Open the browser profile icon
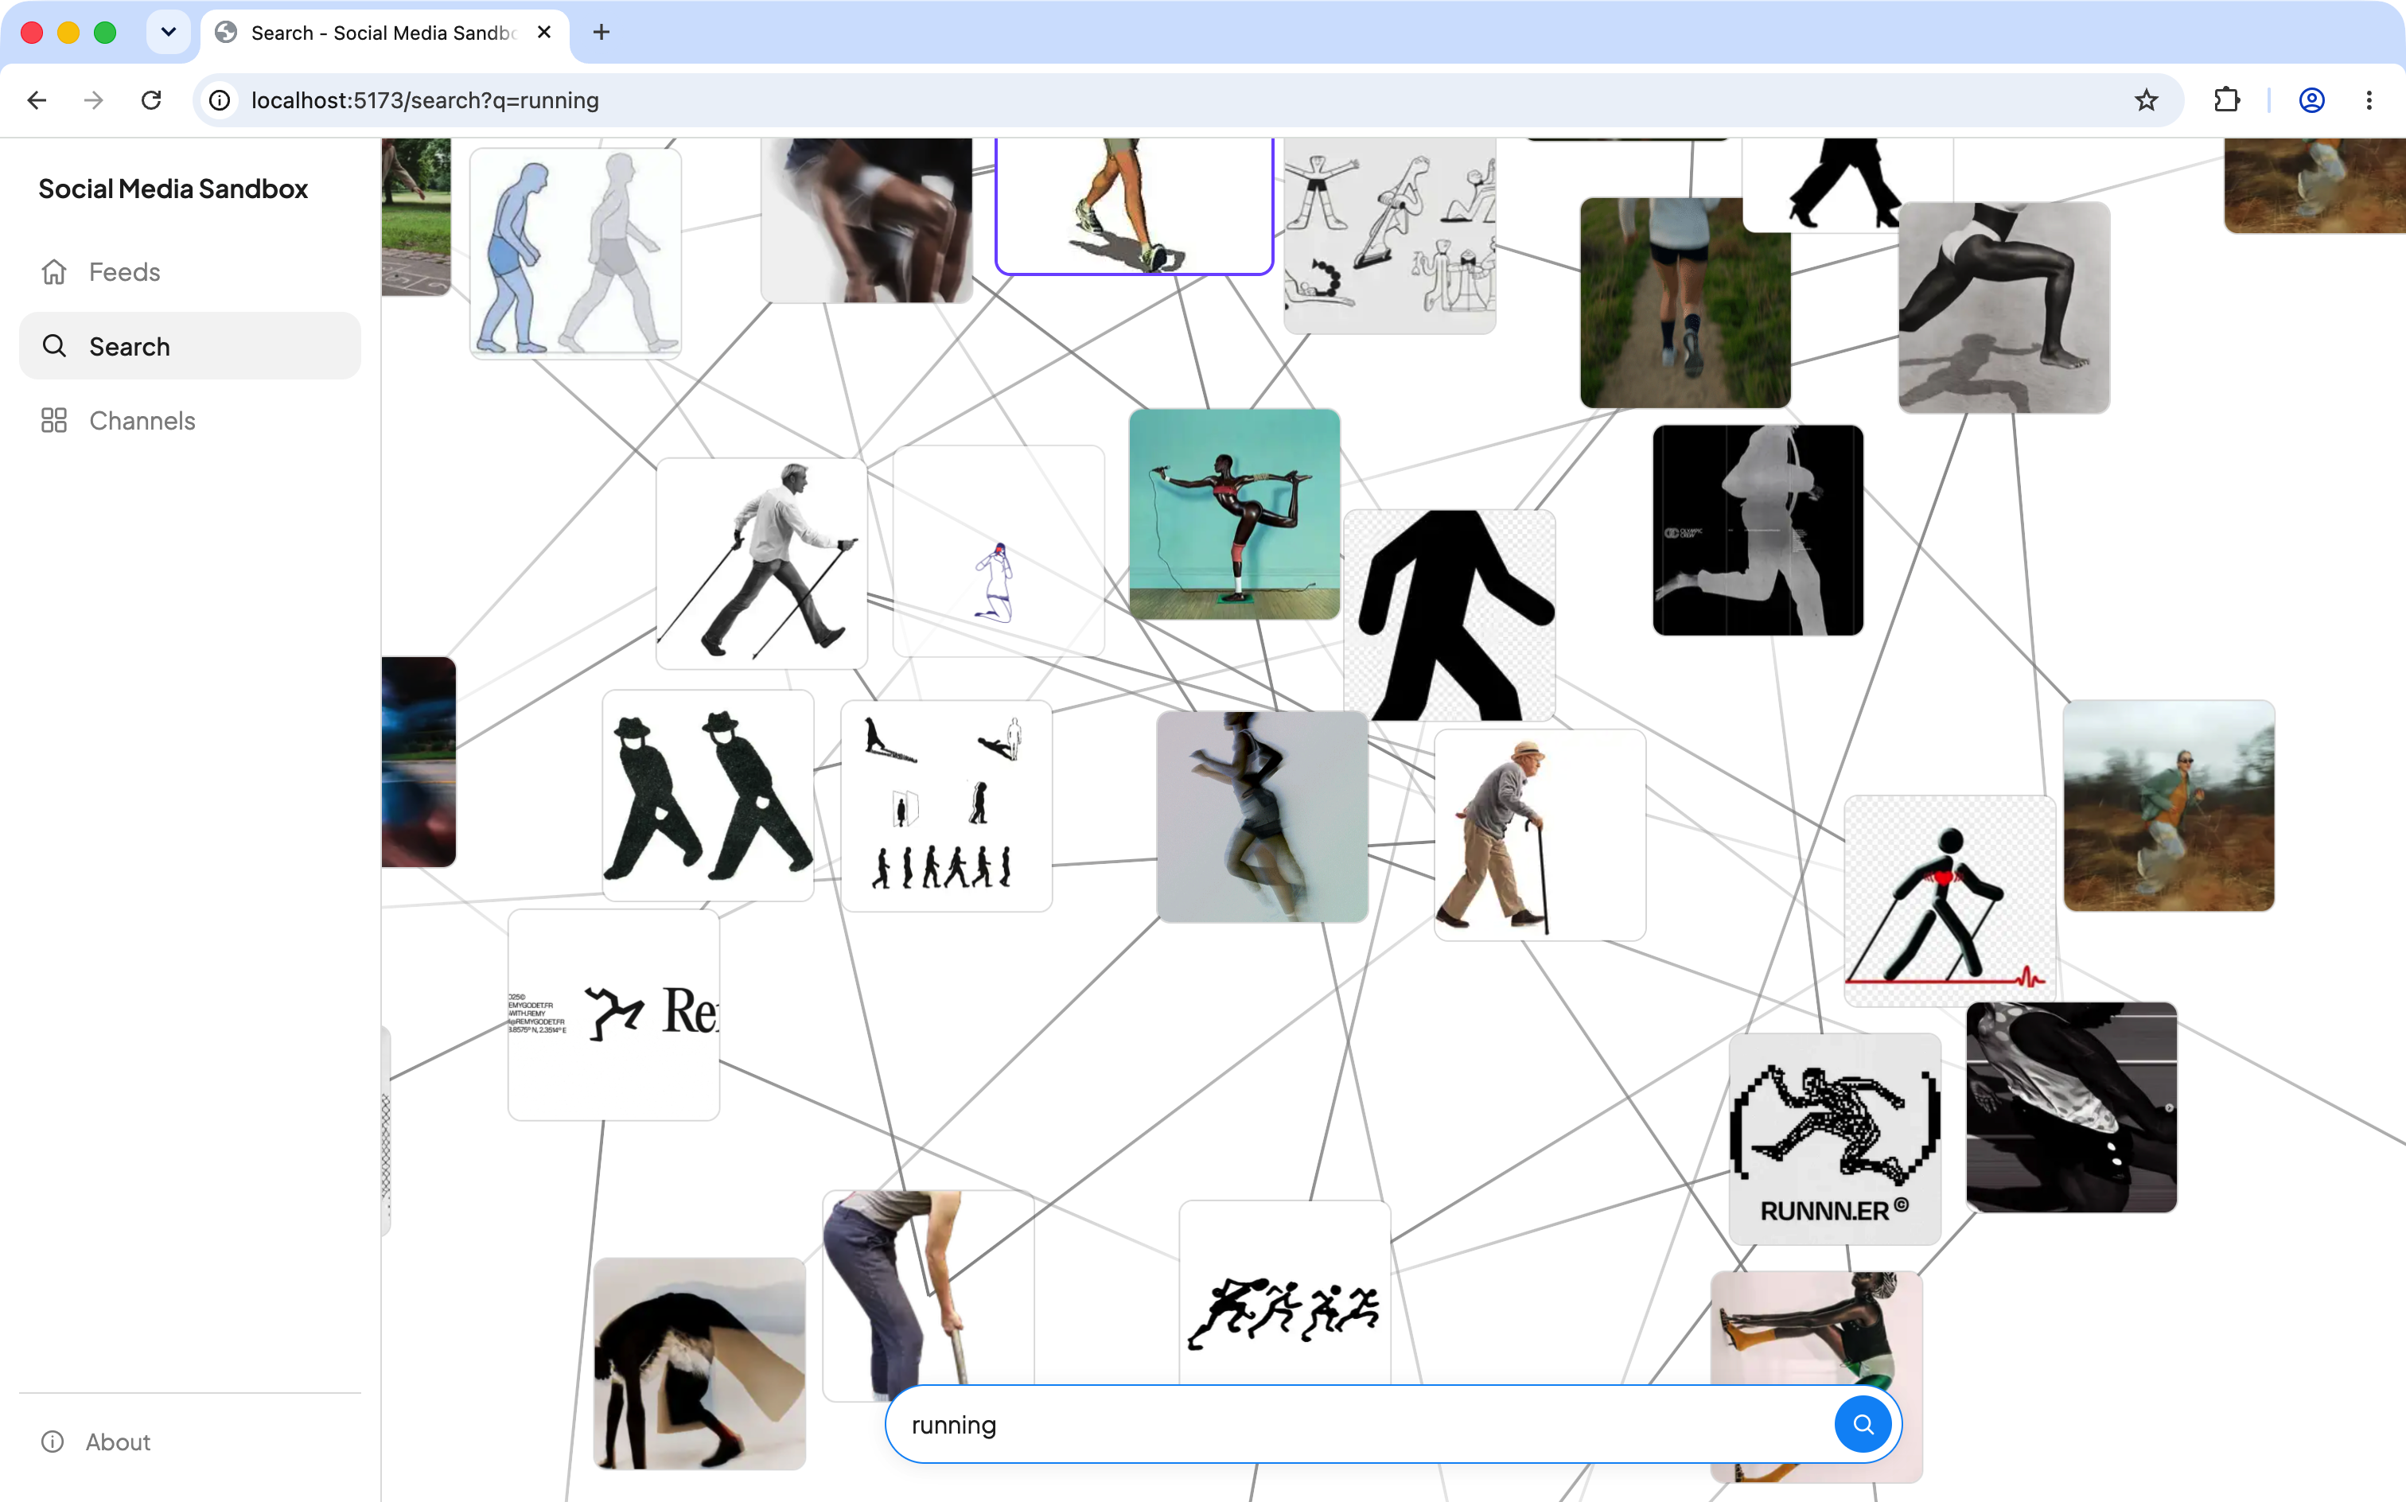 (x=2311, y=100)
